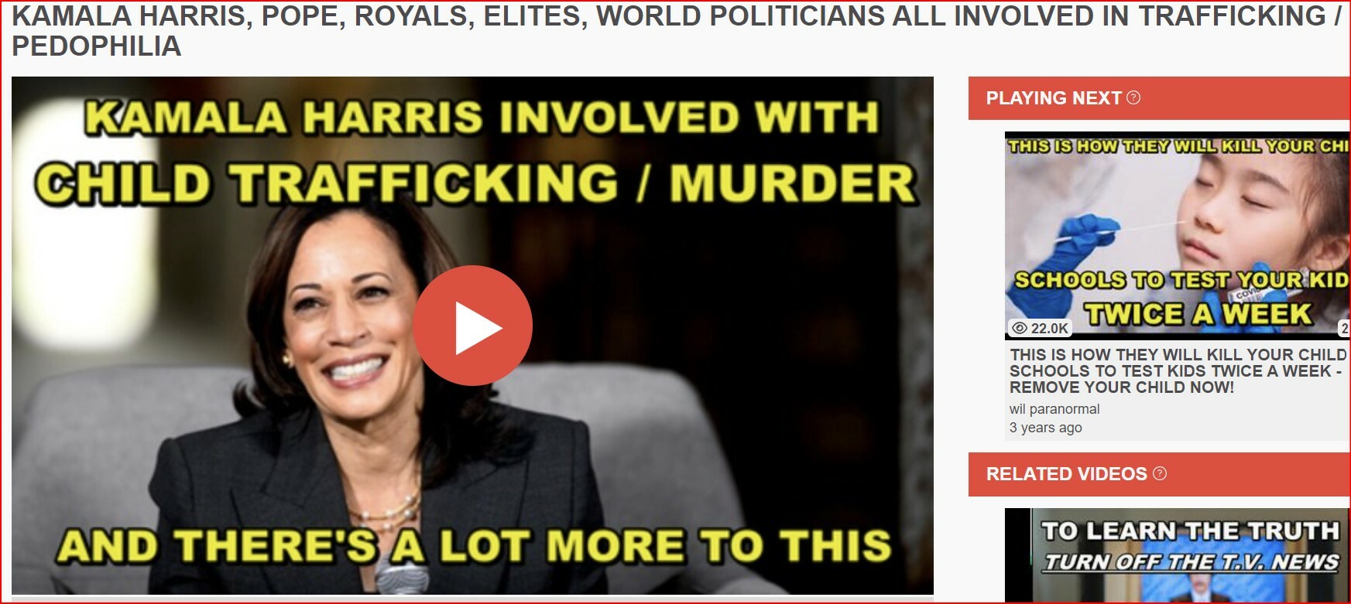Click the eye views icon on thumbnail
This screenshot has height=604, width=1351.
coord(1020,328)
